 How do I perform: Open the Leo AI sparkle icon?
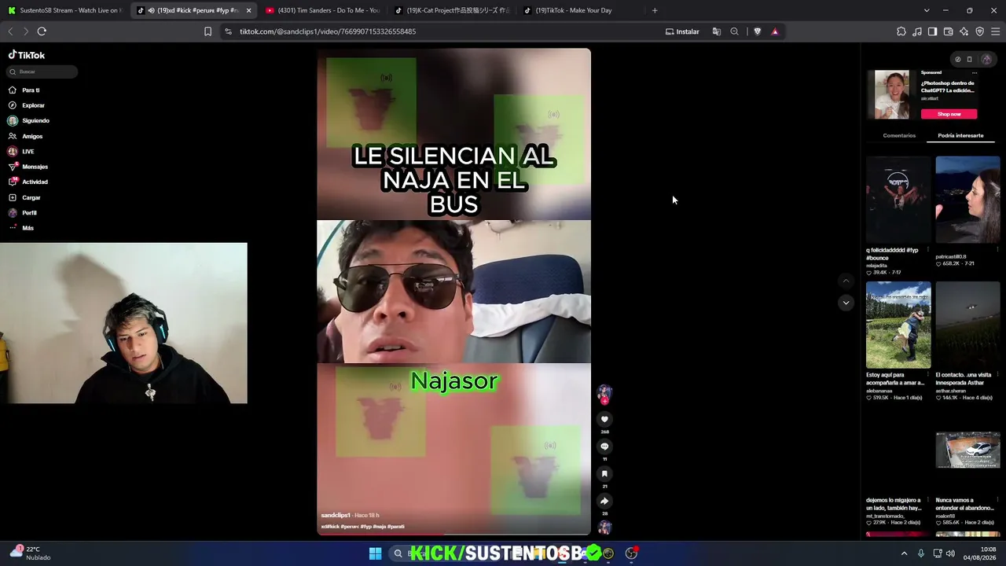pos(964,31)
